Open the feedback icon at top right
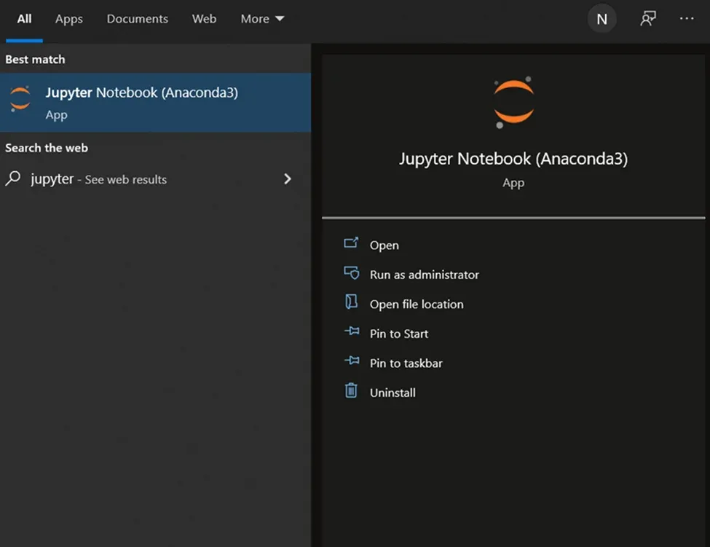 click(647, 19)
